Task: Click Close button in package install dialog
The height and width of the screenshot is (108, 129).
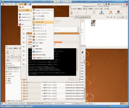Action: (x=73, y=79)
